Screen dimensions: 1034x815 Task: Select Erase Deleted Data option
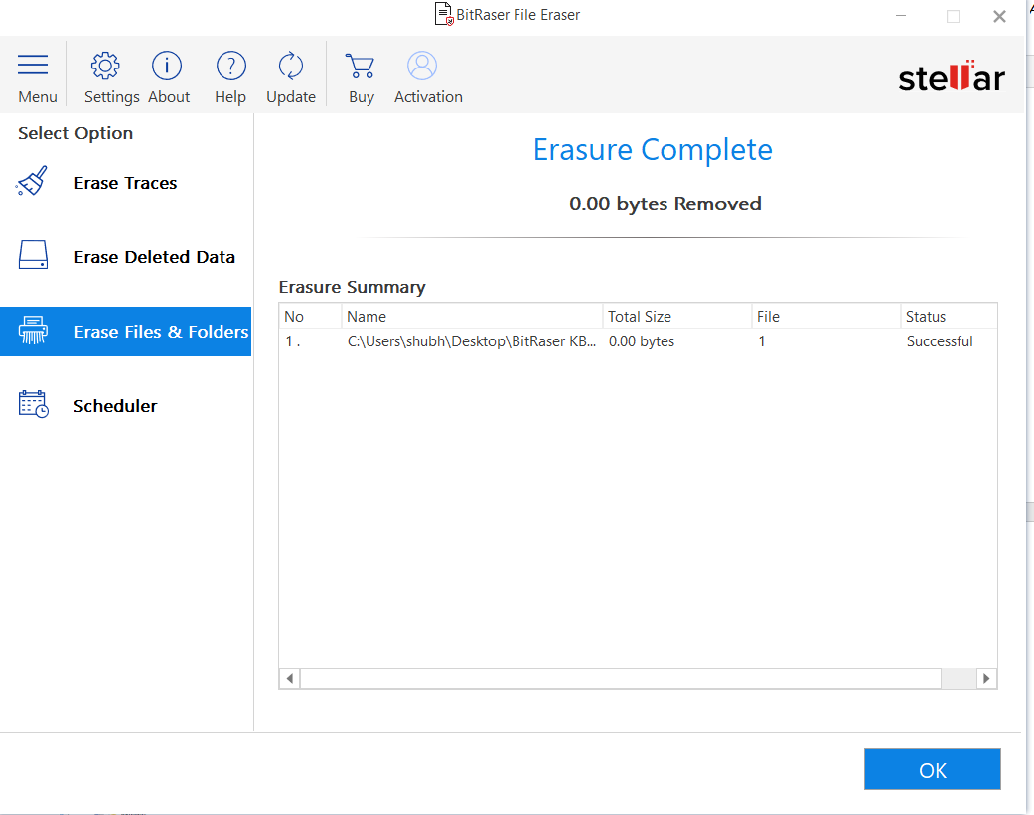coord(154,257)
